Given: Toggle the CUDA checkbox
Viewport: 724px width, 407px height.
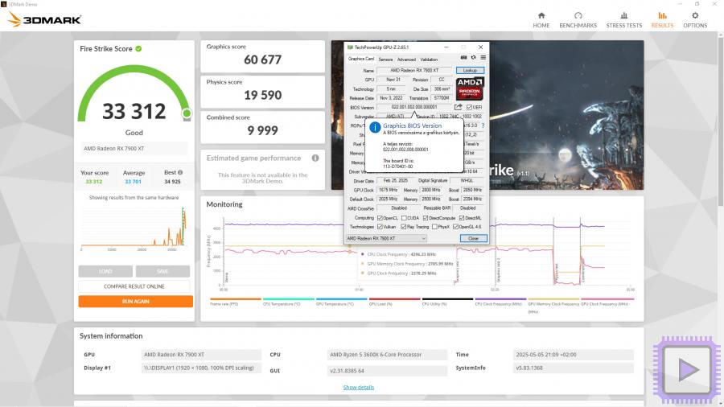Looking at the screenshot, I should [x=404, y=218].
